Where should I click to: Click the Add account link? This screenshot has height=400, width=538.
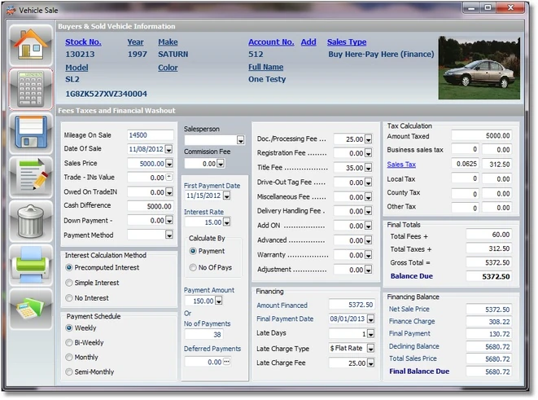tap(308, 42)
